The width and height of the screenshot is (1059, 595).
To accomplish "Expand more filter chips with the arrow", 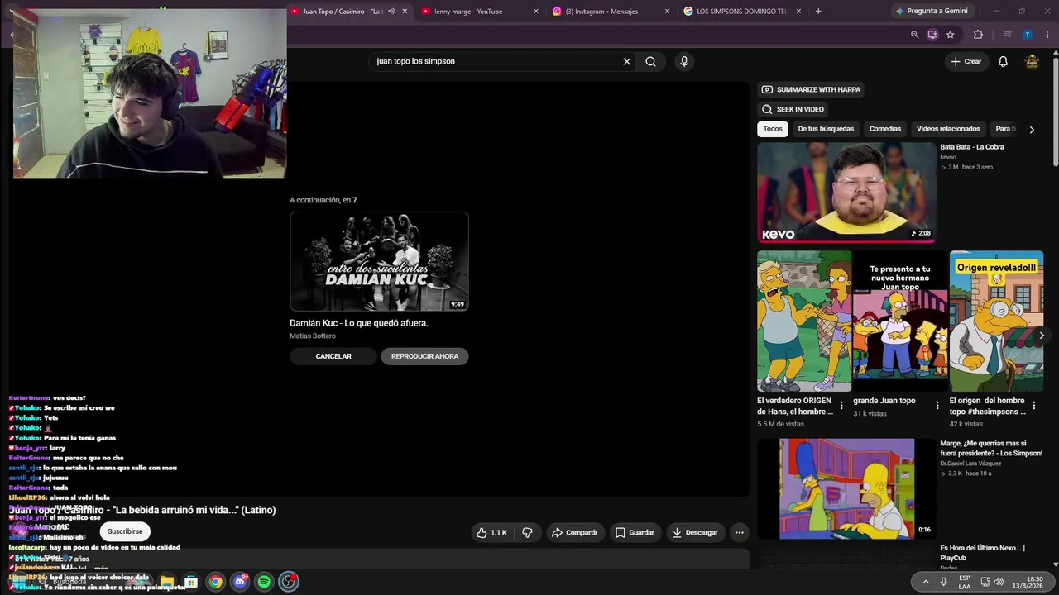I will click(1032, 130).
